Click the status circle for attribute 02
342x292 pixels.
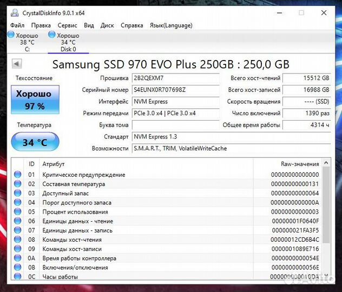point(18,184)
